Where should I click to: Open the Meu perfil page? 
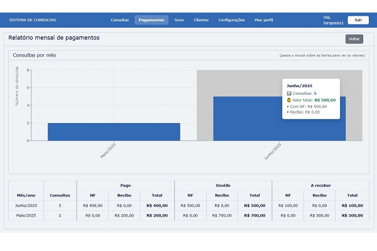click(264, 20)
